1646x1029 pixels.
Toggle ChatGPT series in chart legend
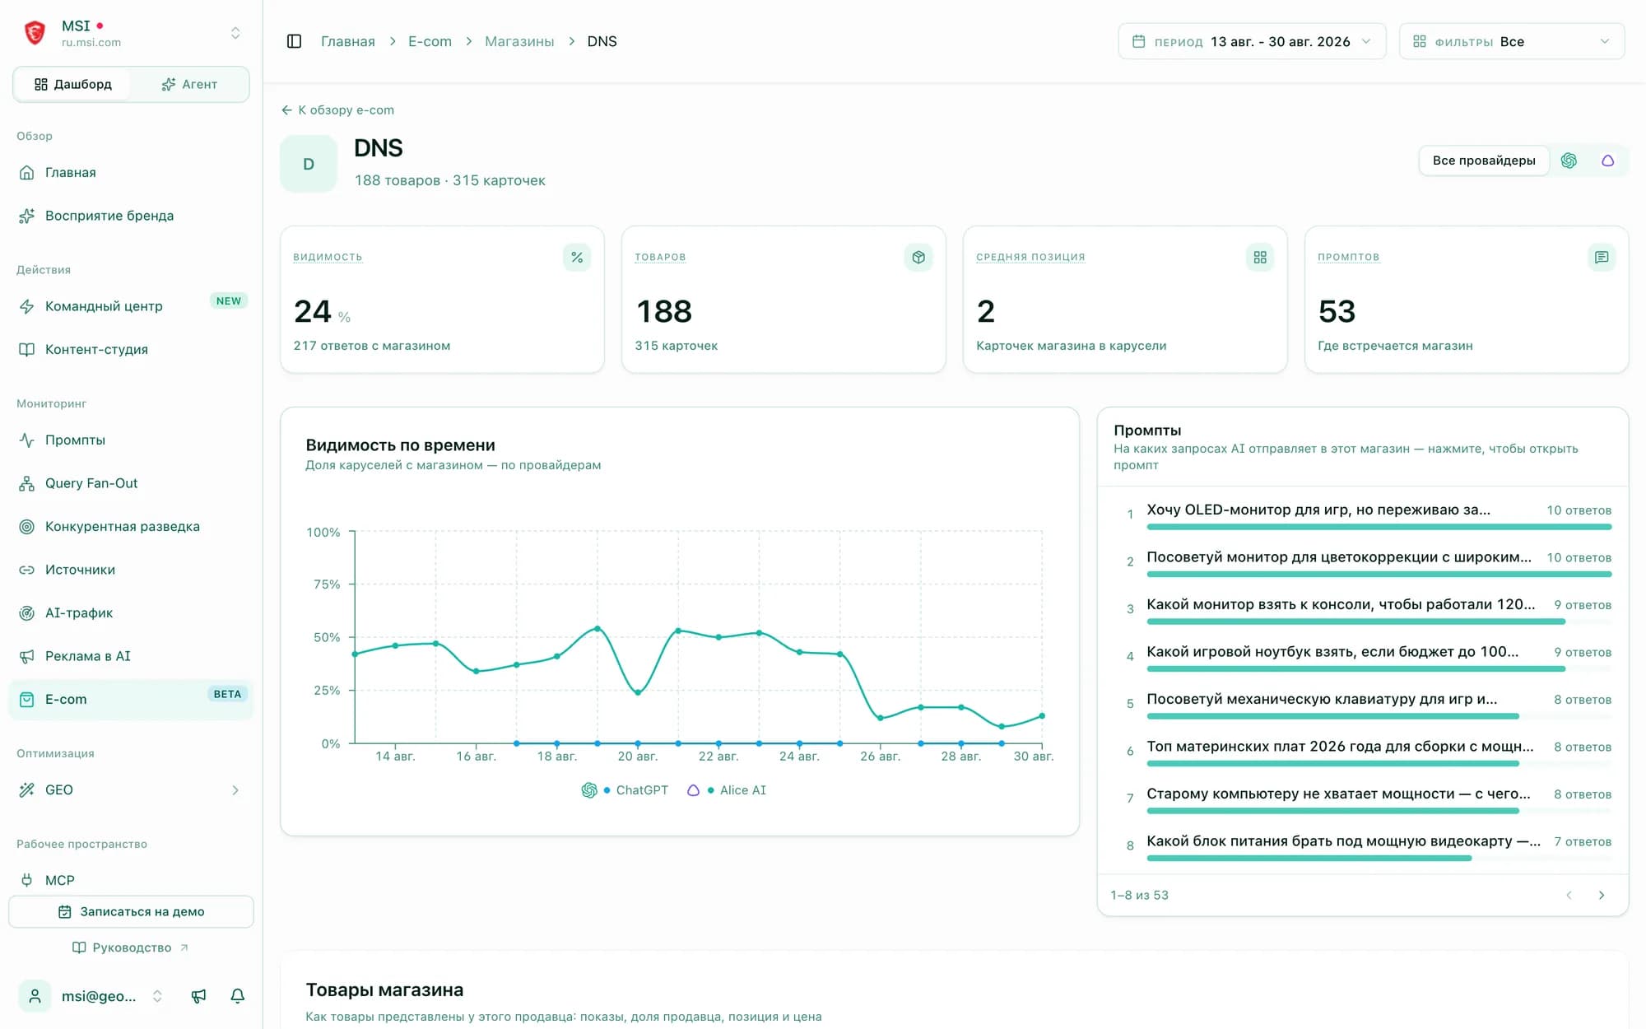click(x=625, y=790)
